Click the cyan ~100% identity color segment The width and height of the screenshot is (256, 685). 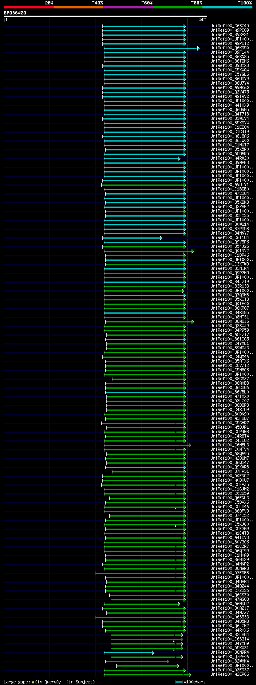(227, 7)
